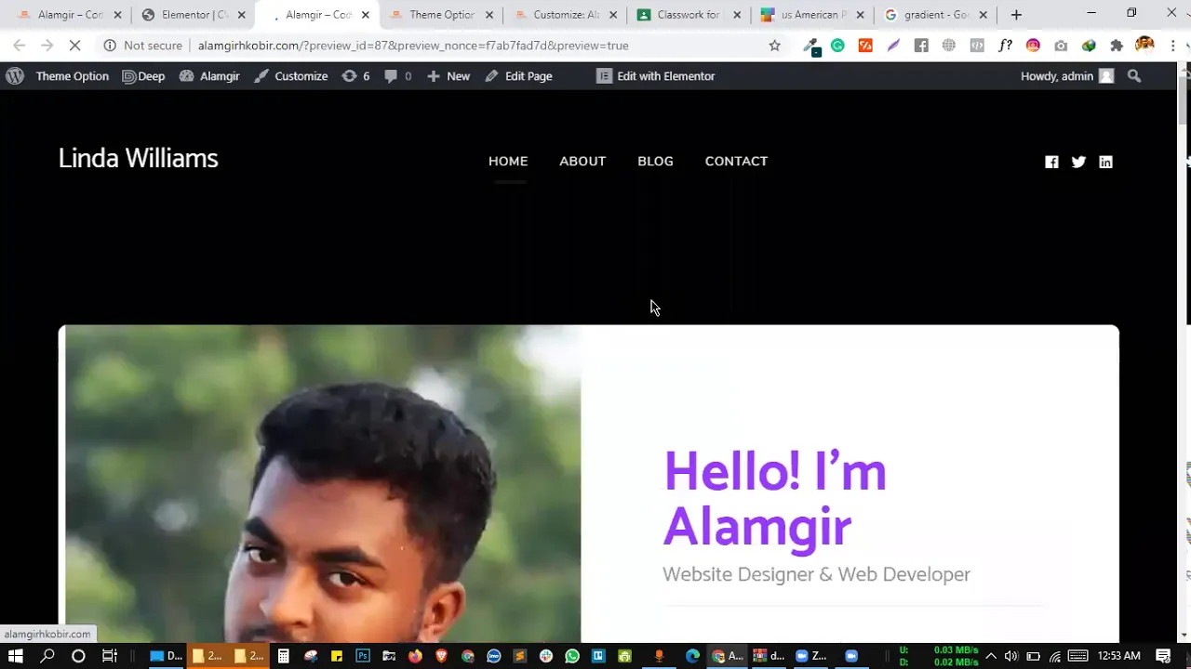The width and height of the screenshot is (1191, 669).
Task: Open the Windows notification center
Action: tap(1163, 656)
